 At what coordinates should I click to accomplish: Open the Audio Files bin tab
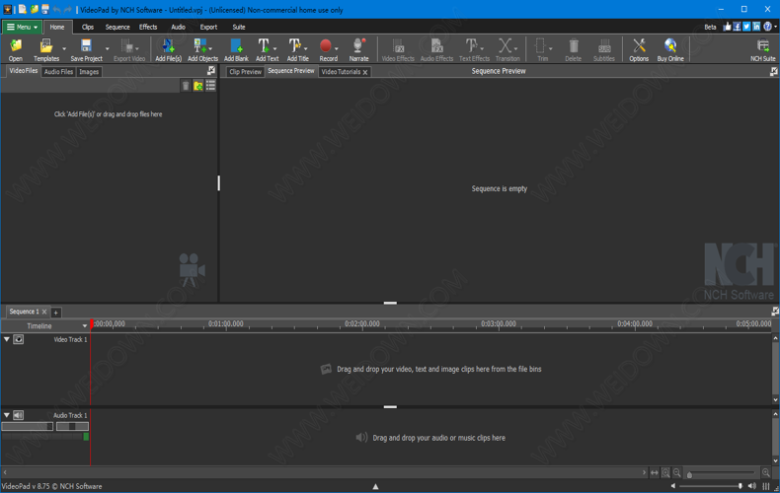(x=58, y=72)
